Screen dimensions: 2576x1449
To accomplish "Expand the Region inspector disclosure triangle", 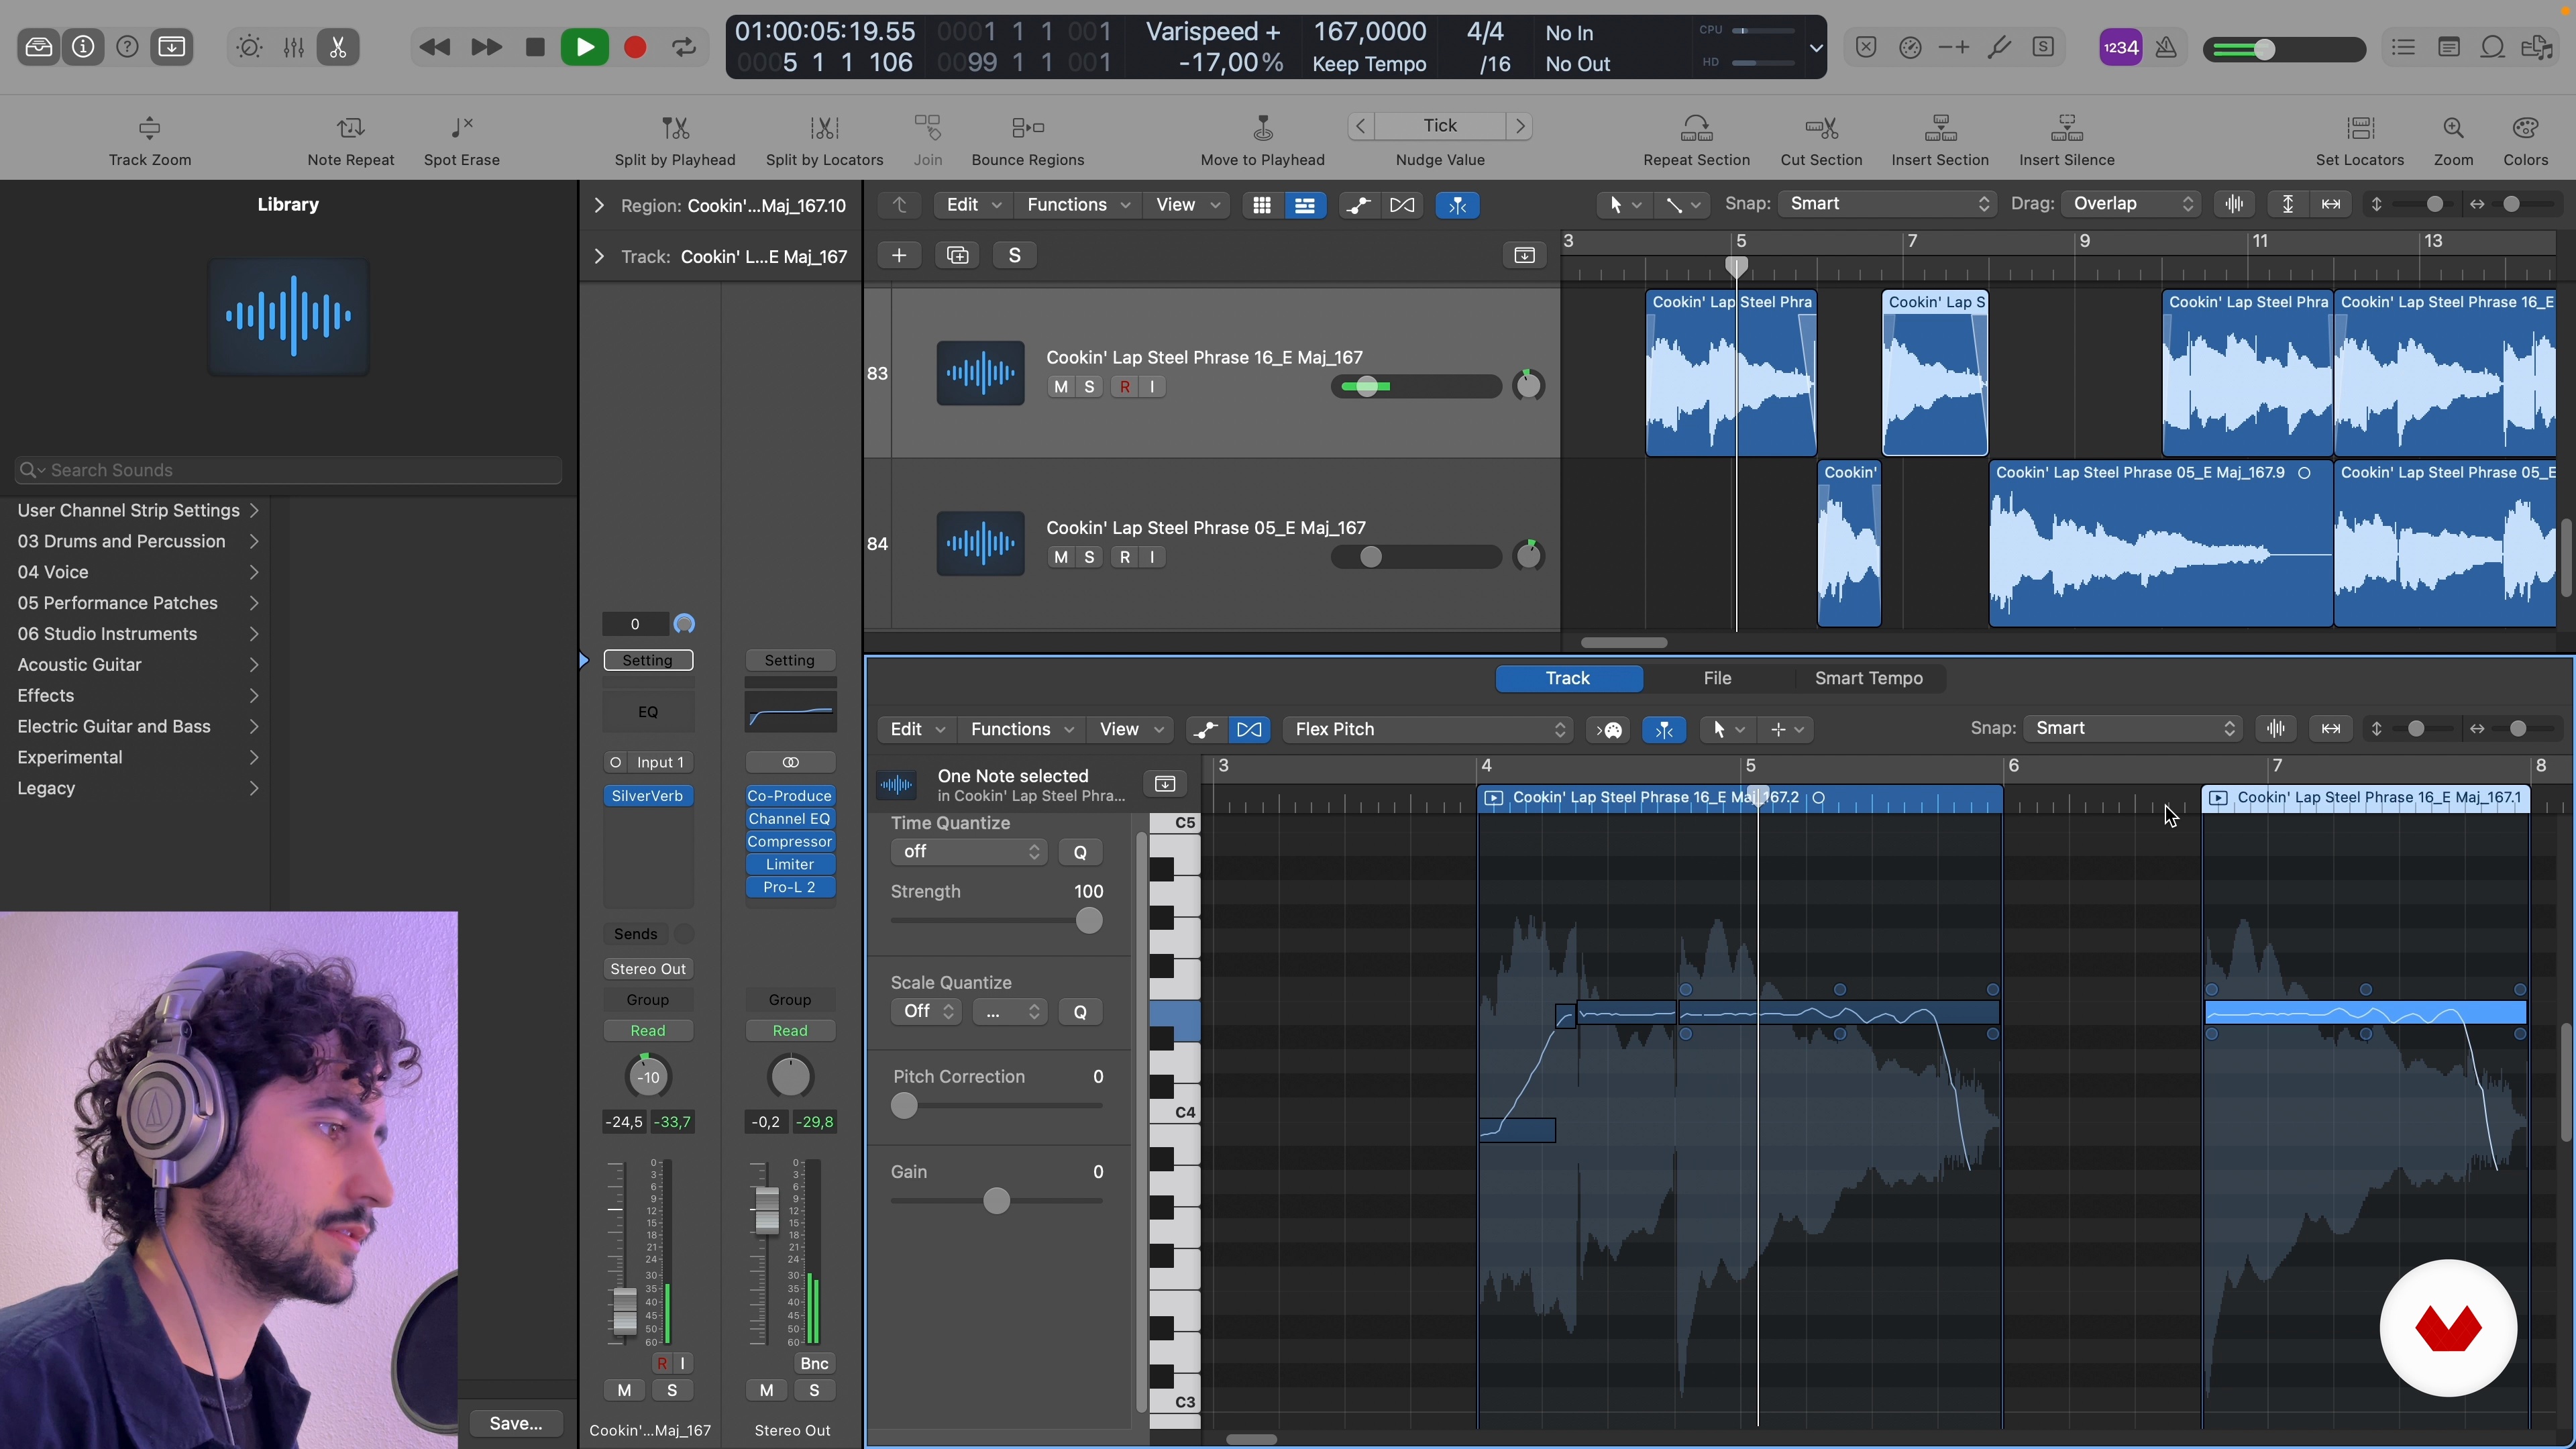I will (598, 206).
